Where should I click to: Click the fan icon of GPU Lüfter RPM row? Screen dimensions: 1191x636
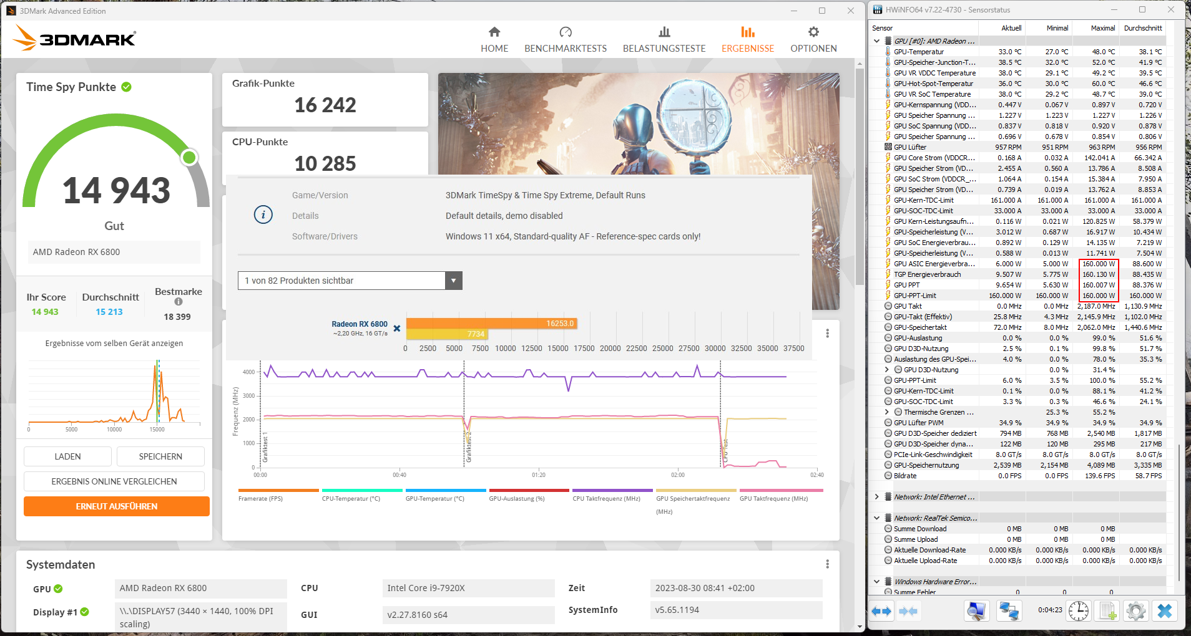click(888, 147)
